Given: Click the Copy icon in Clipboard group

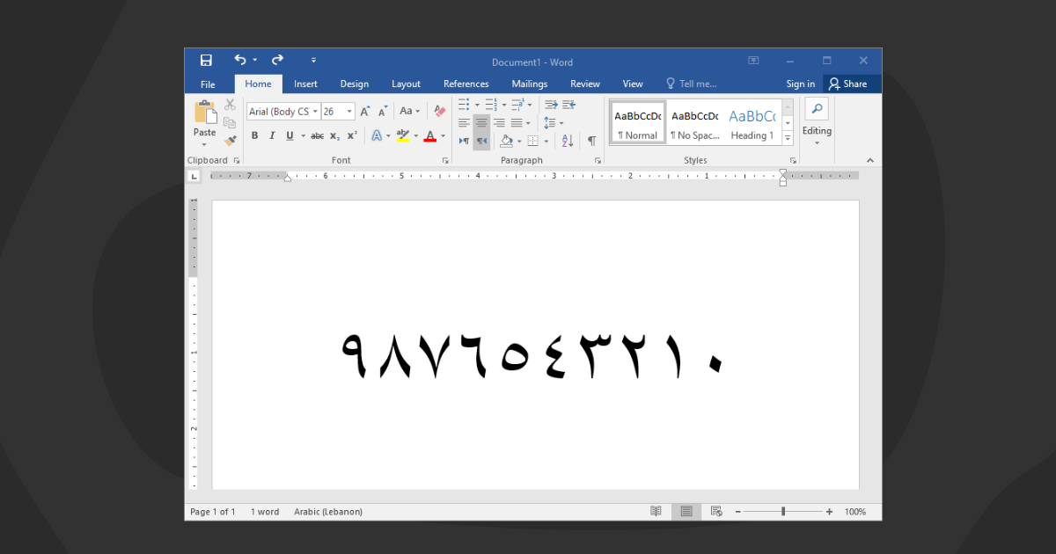Looking at the screenshot, I should (x=230, y=122).
